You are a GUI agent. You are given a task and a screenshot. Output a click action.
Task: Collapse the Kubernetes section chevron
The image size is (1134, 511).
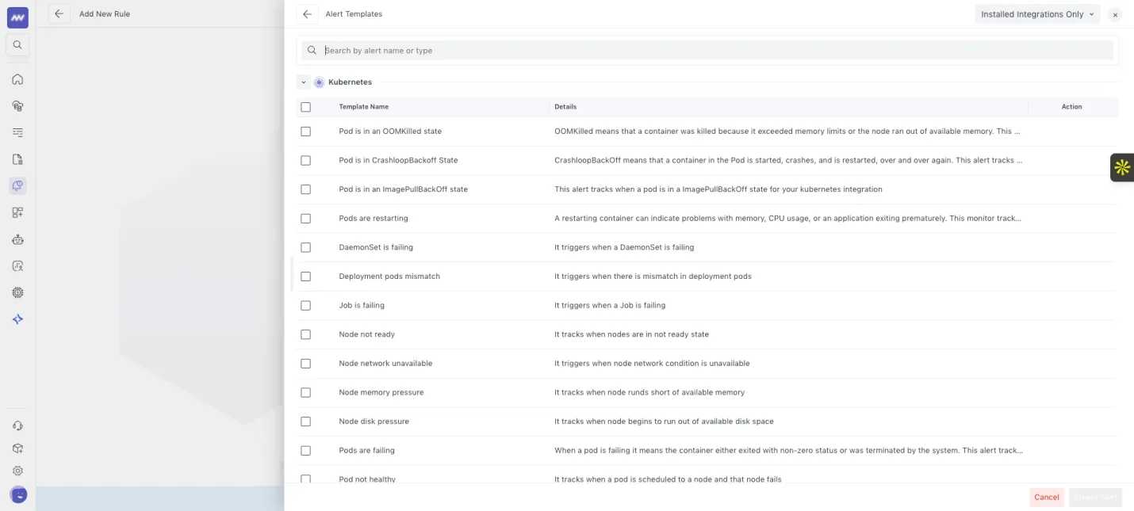click(x=304, y=82)
